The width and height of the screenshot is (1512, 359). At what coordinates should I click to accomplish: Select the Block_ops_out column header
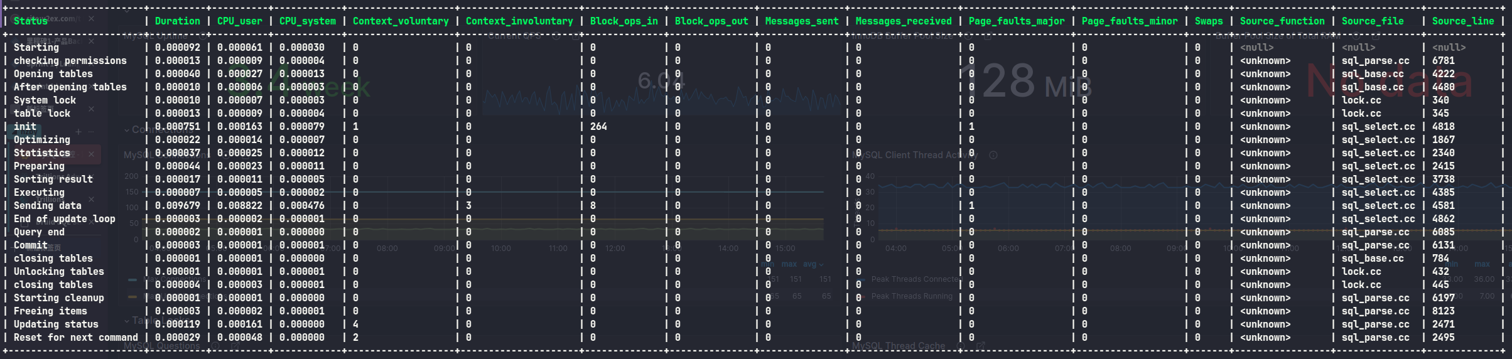(711, 21)
